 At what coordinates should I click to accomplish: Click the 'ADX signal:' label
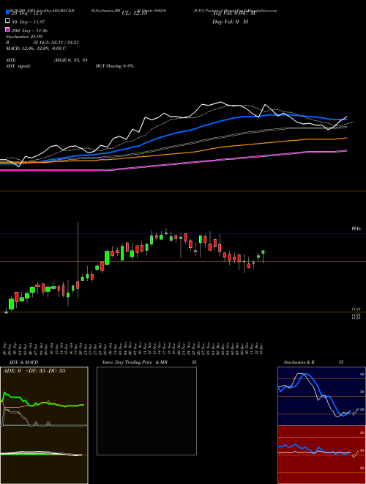(x=18, y=66)
